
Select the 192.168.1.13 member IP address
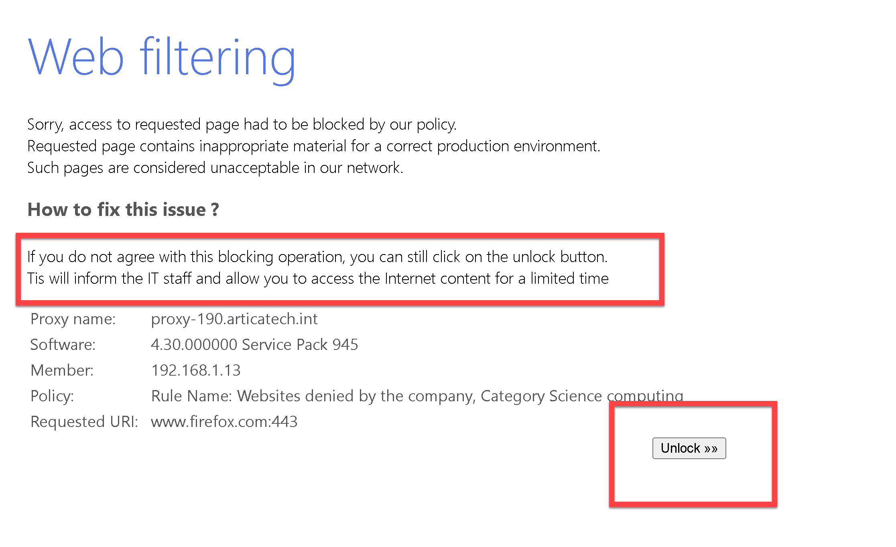tap(195, 370)
